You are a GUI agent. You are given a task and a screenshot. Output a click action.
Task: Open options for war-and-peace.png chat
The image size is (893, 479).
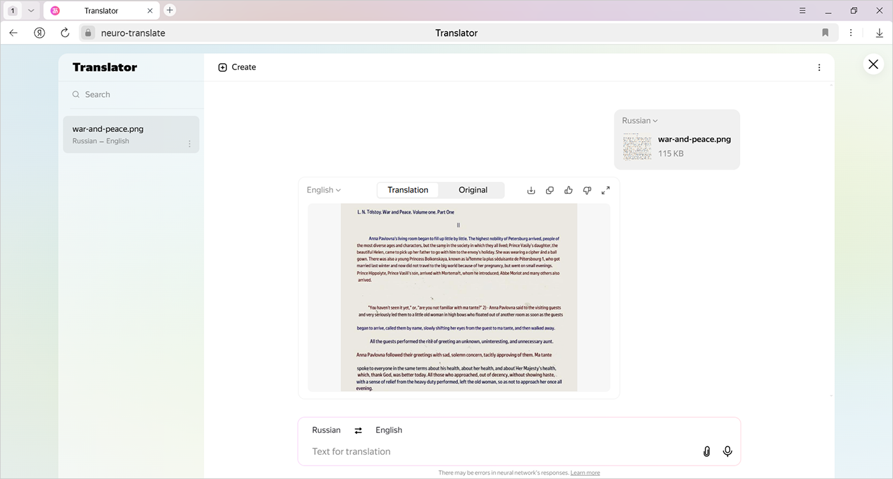pos(189,144)
